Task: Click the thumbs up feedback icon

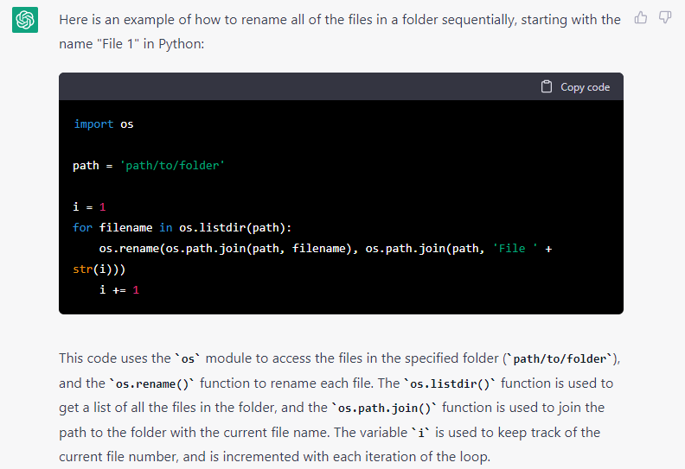Action: 640,18
